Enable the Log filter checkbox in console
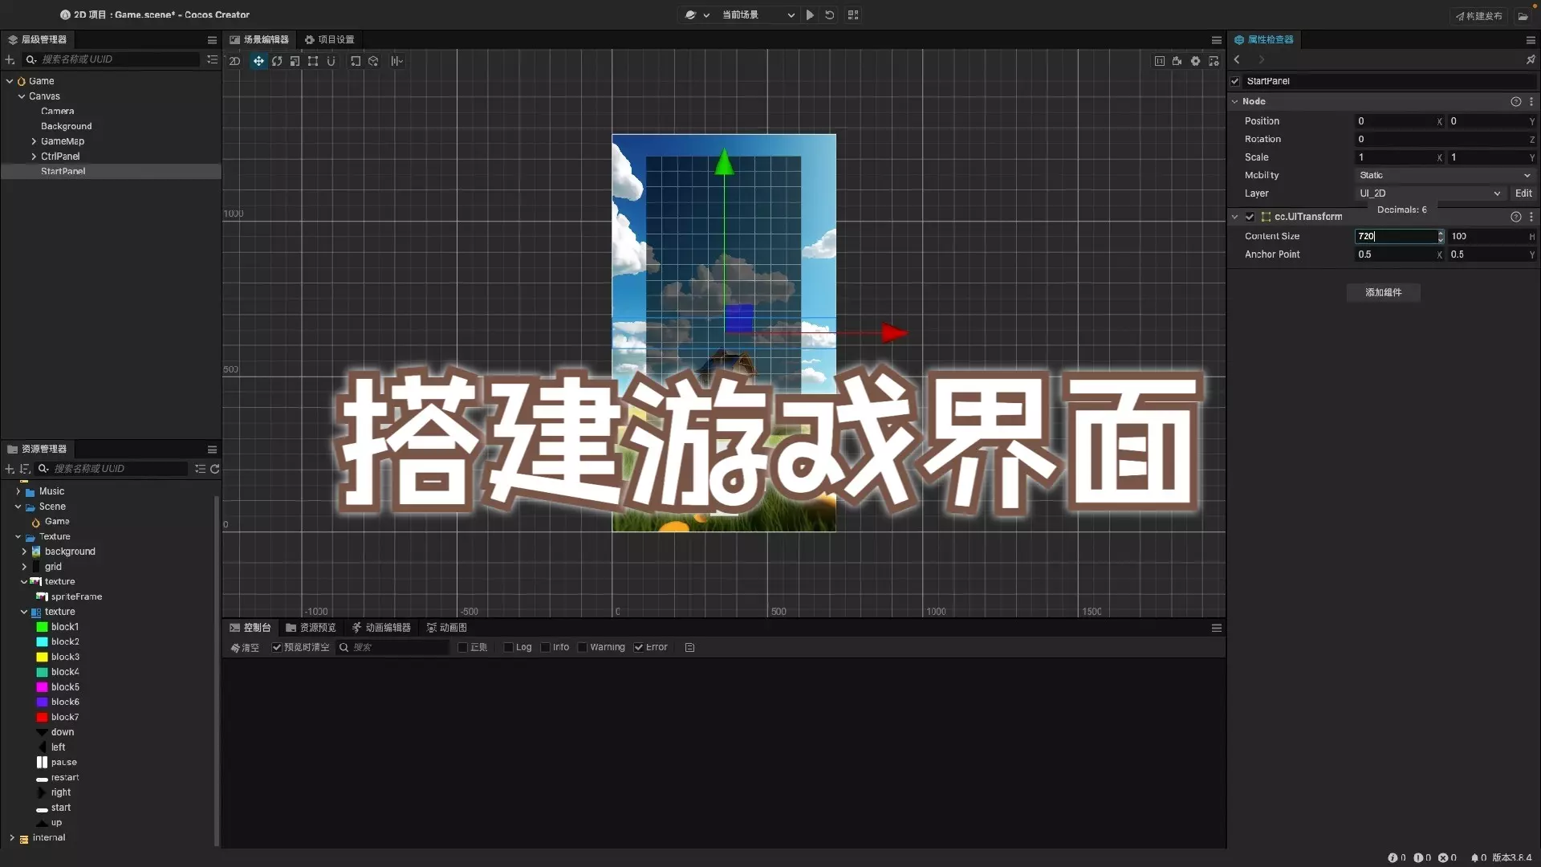Image resolution: width=1541 pixels, height=867 pixels. tap(508, 647)
